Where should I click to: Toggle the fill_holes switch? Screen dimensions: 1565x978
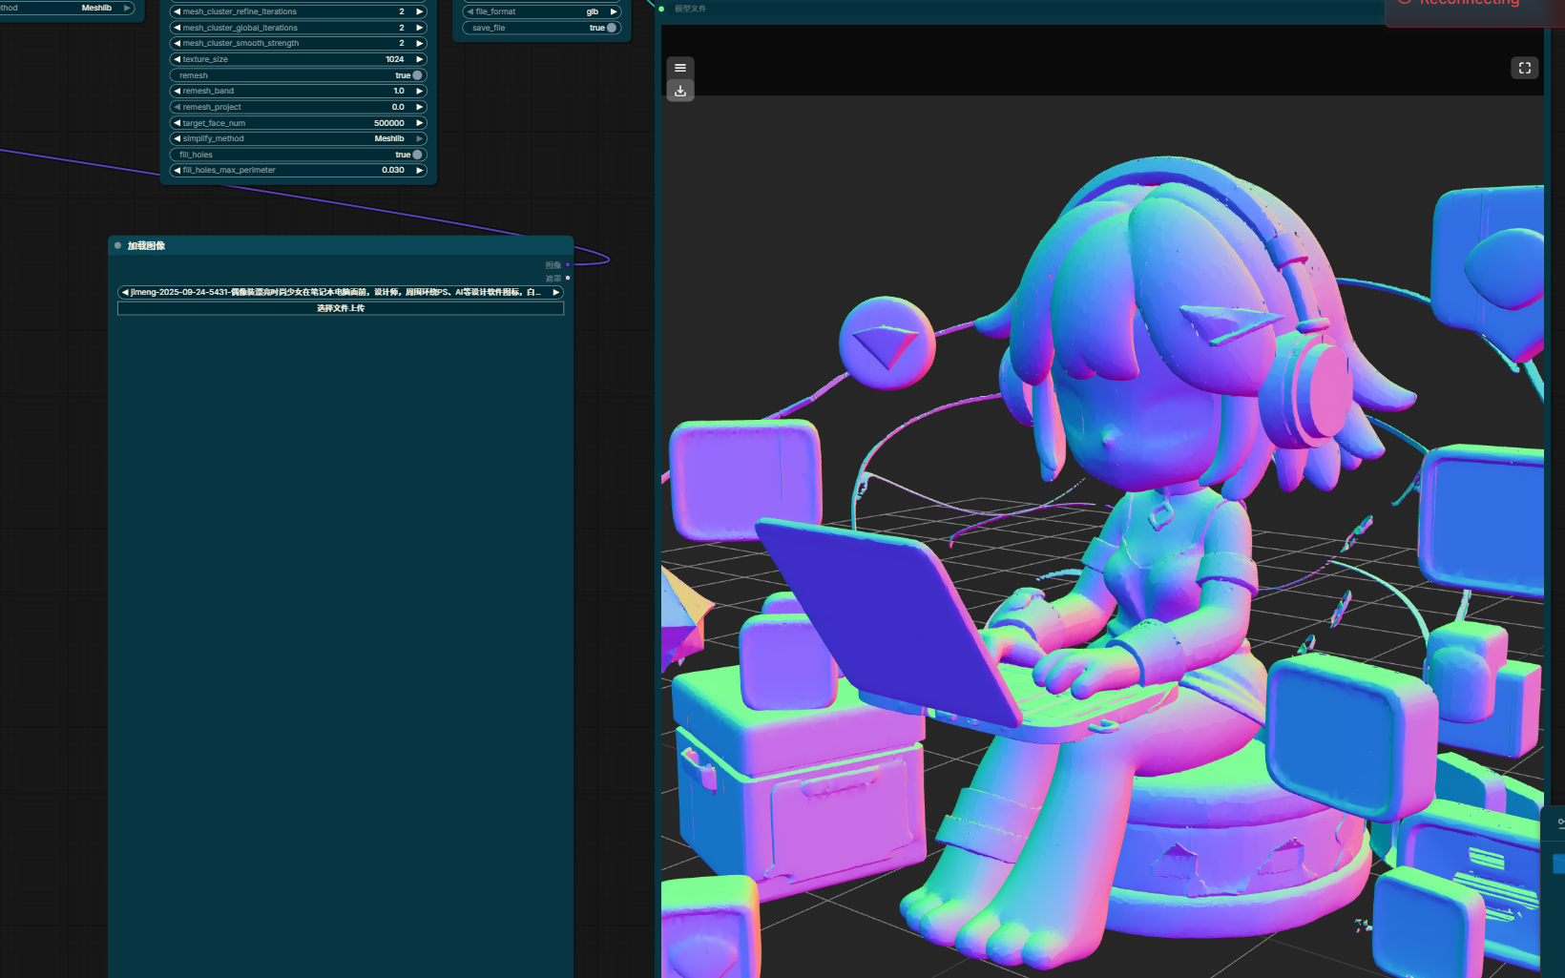click(x=417, y=155)
